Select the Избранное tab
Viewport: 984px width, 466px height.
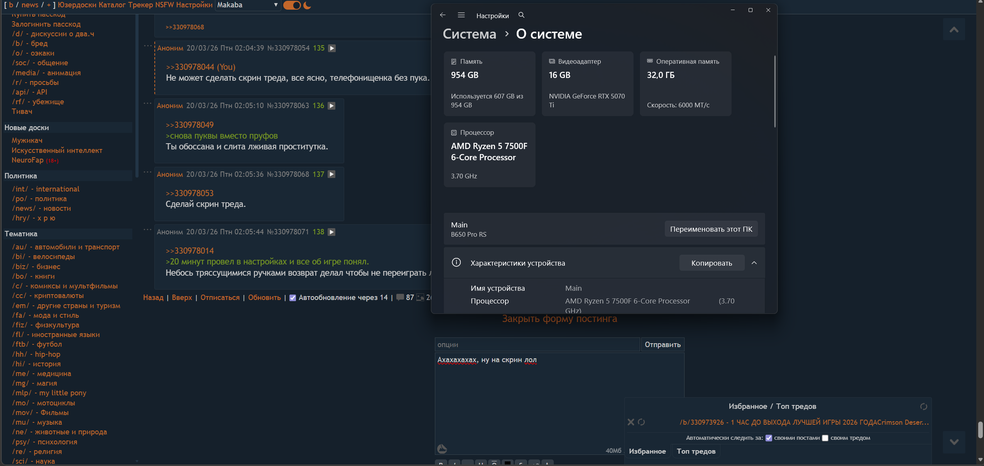click(647, 451)
